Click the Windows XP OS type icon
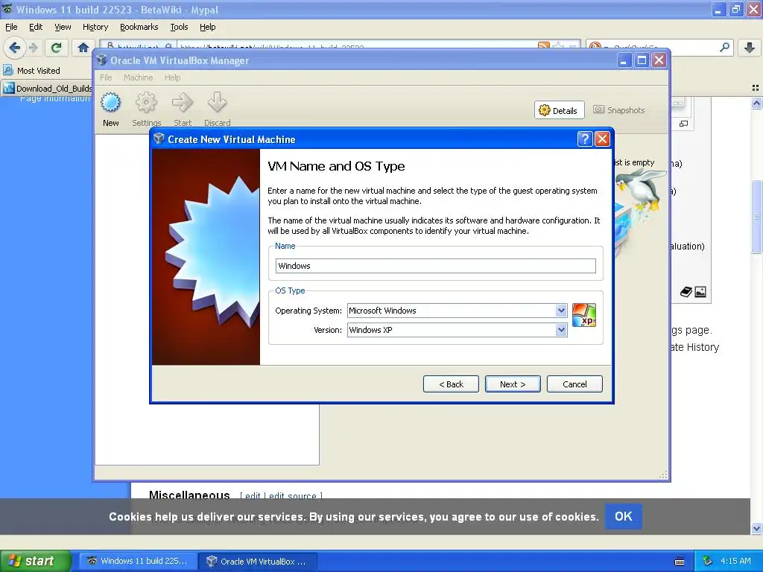Image resolution: width=763 pixels, height=572 pixels. point(584,315)
